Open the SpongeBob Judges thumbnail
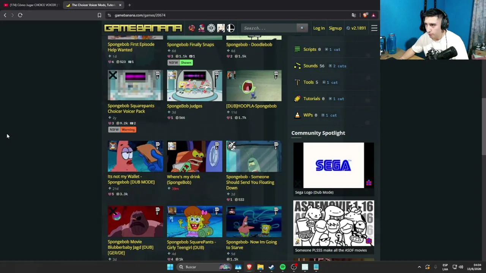 [x=194, y=85]
